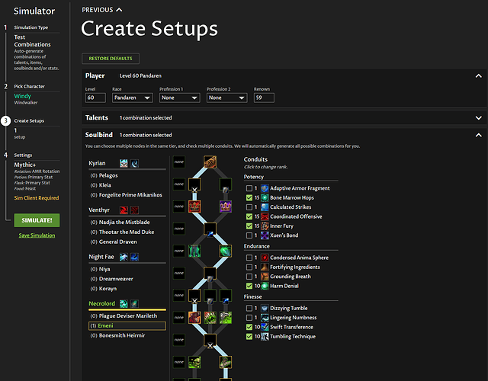Click the Lingering Numbness conduit icon
The height and width of the screenshot is (381, 488).
point(265,318)
